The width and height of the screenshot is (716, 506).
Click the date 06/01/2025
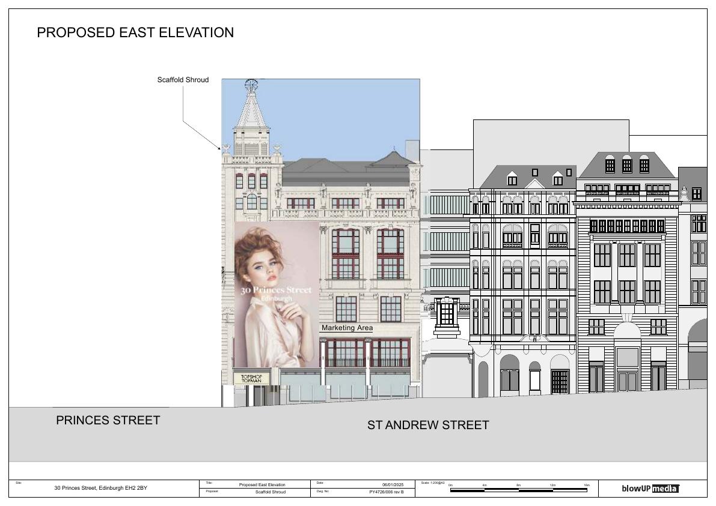pyautogui.click(x=393, y=484)
